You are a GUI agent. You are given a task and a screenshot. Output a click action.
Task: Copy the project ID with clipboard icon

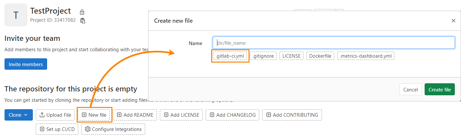point(83,20)
